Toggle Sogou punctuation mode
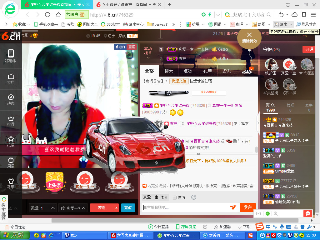 [x=275, y=227]
